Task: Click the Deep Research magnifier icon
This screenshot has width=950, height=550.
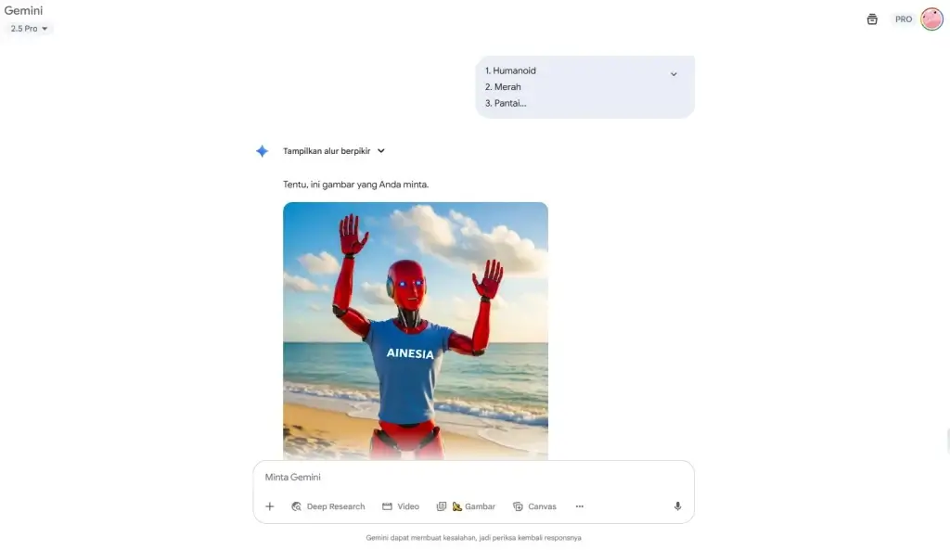Action: 296,506
